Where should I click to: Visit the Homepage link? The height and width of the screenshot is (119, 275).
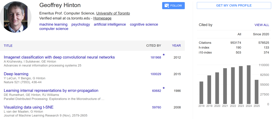(x=102, y=18)
